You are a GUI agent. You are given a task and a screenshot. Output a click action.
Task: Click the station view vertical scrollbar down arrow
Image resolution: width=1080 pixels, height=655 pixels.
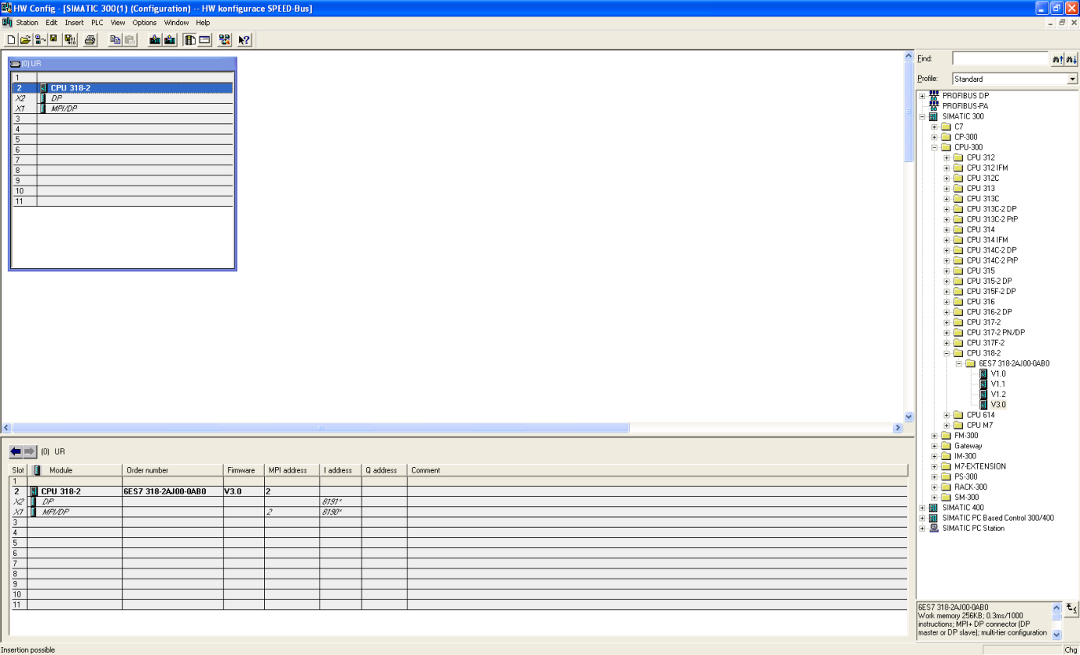point(908,416)
